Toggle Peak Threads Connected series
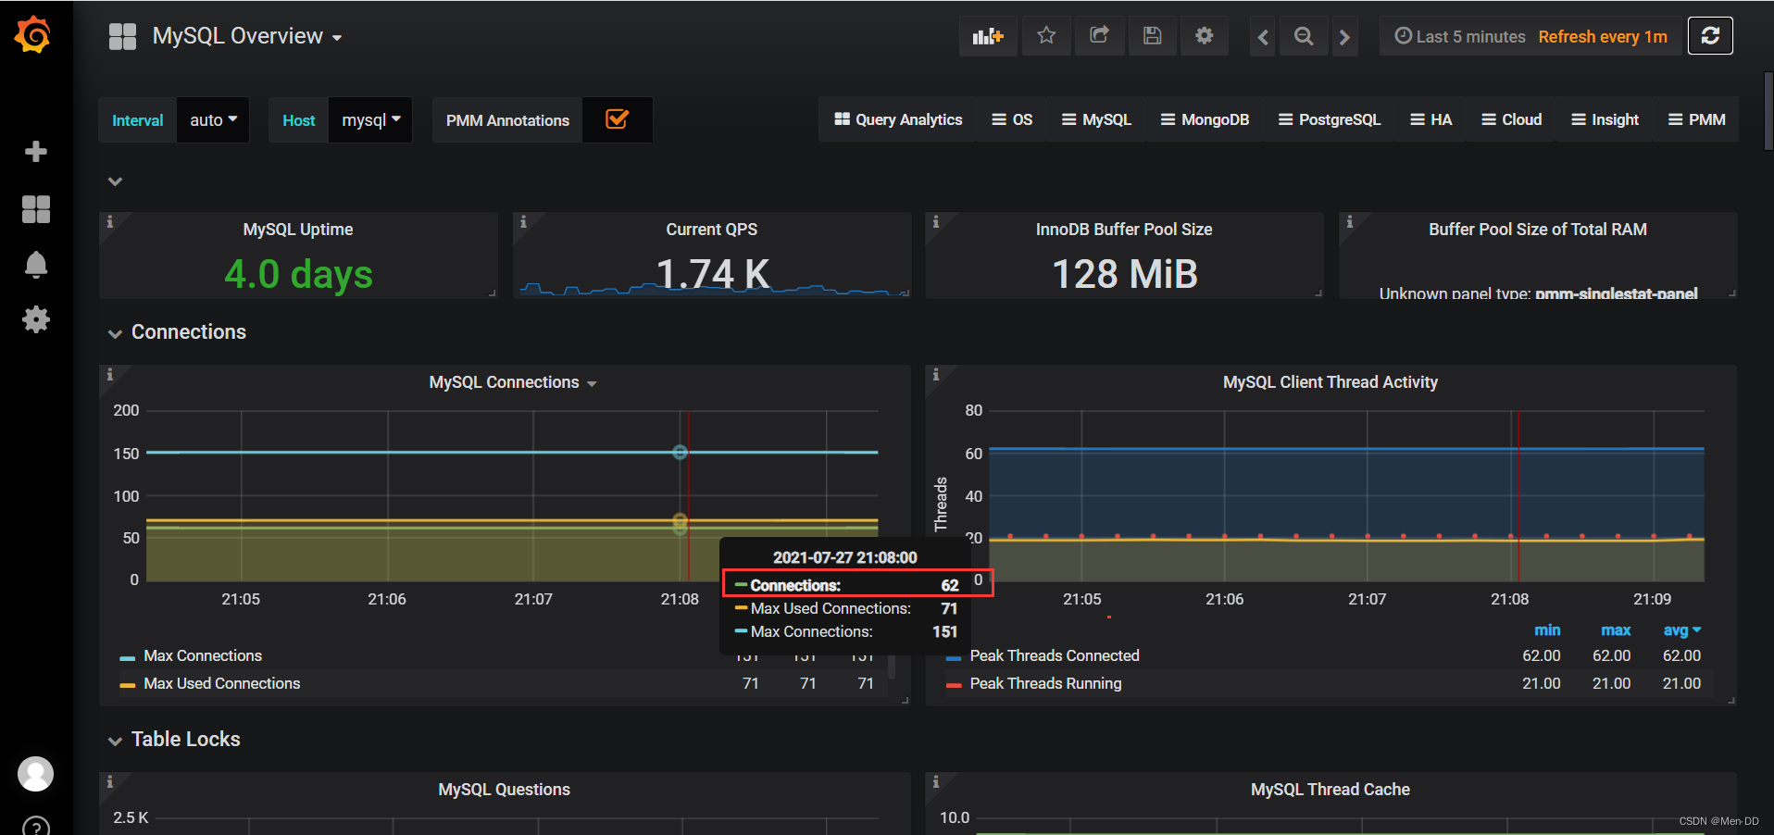1774x835 pixels. point(1055,655)
